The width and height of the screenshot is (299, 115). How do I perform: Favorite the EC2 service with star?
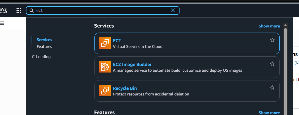tap(272, 40)
